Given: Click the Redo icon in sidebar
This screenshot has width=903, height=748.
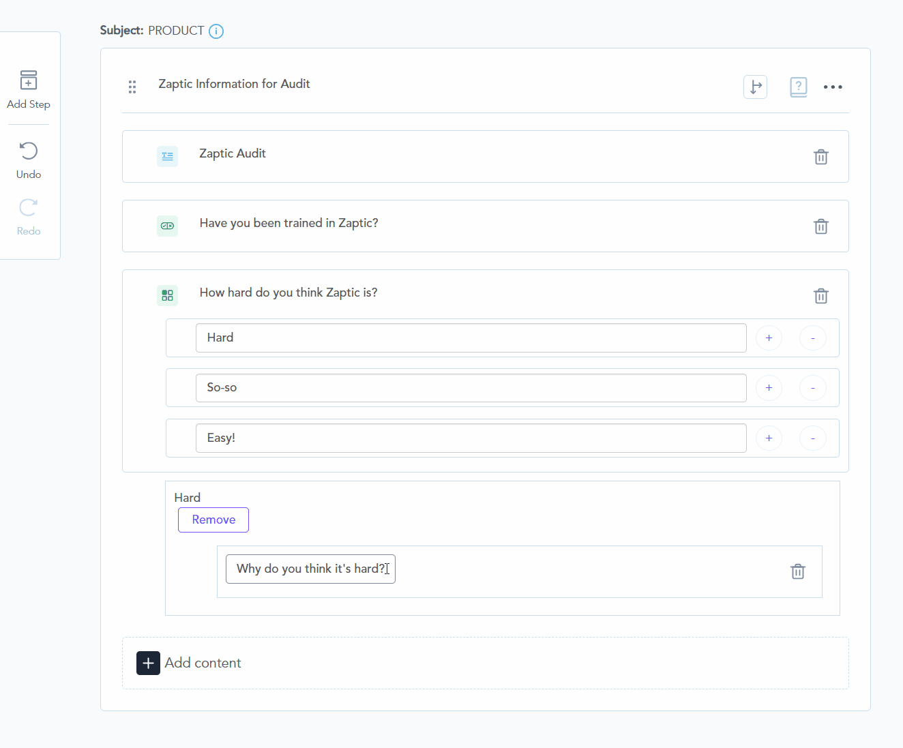Looking at the screenshot, I should [29, 207].
